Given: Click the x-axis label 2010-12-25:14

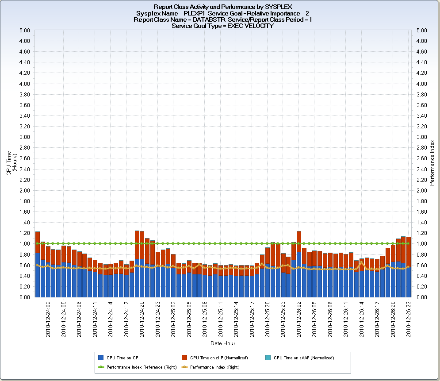Looking at the screenshot, I should click(x=236, y=319).
